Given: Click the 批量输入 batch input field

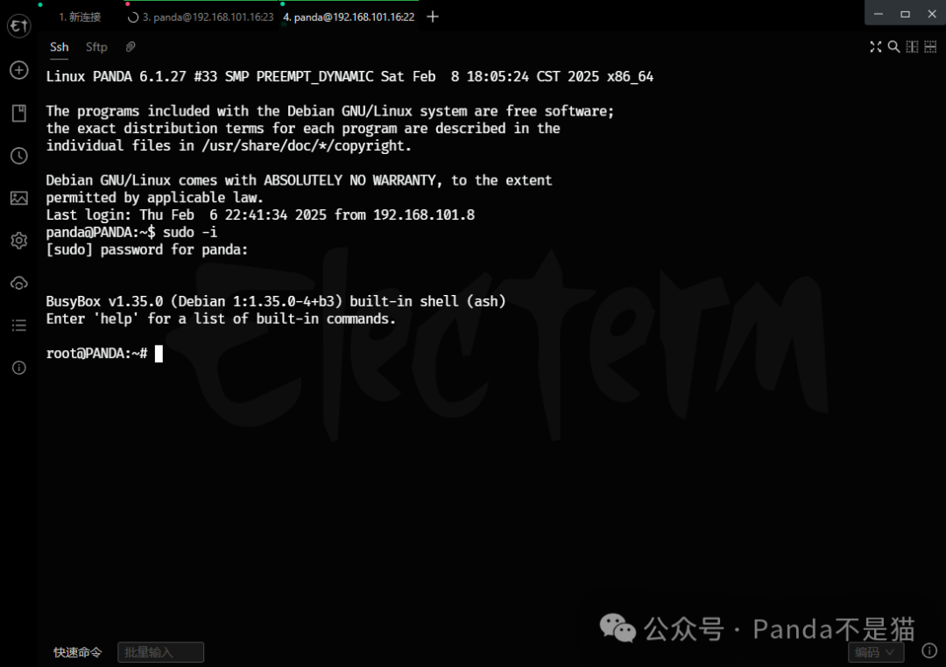Looking at the screenshot, I should pyautogui.click(x=160, y=652).
